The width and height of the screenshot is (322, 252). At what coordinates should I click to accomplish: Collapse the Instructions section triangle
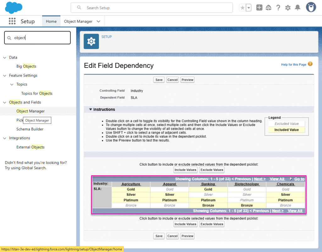pyautogui.click(x=91, y=110)
